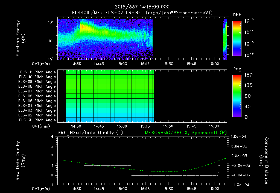Click the Deg pitch angle color bar

237,96
